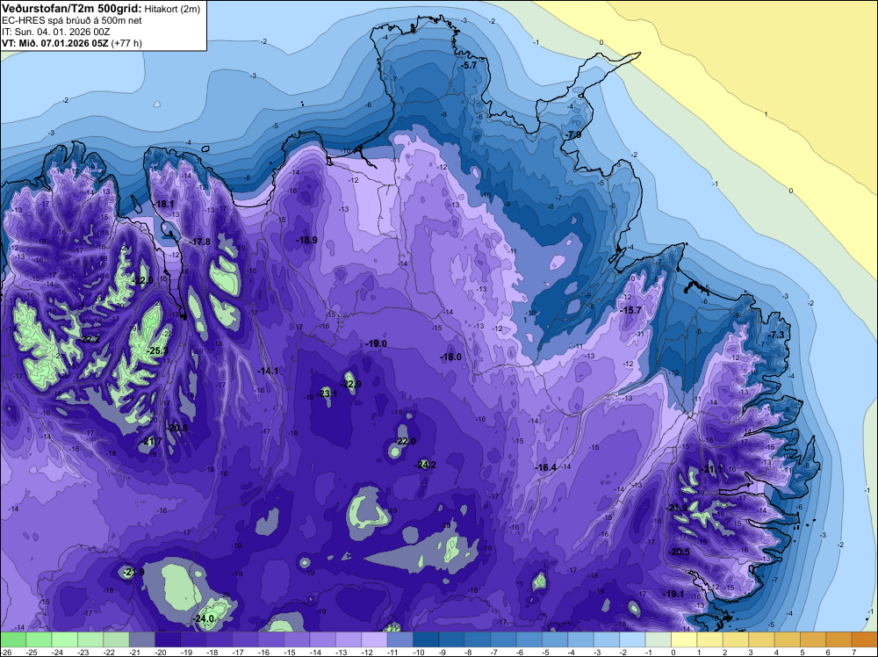Click the -21.1 temperature value
This screenshot has height=657, width=878.
712,469
